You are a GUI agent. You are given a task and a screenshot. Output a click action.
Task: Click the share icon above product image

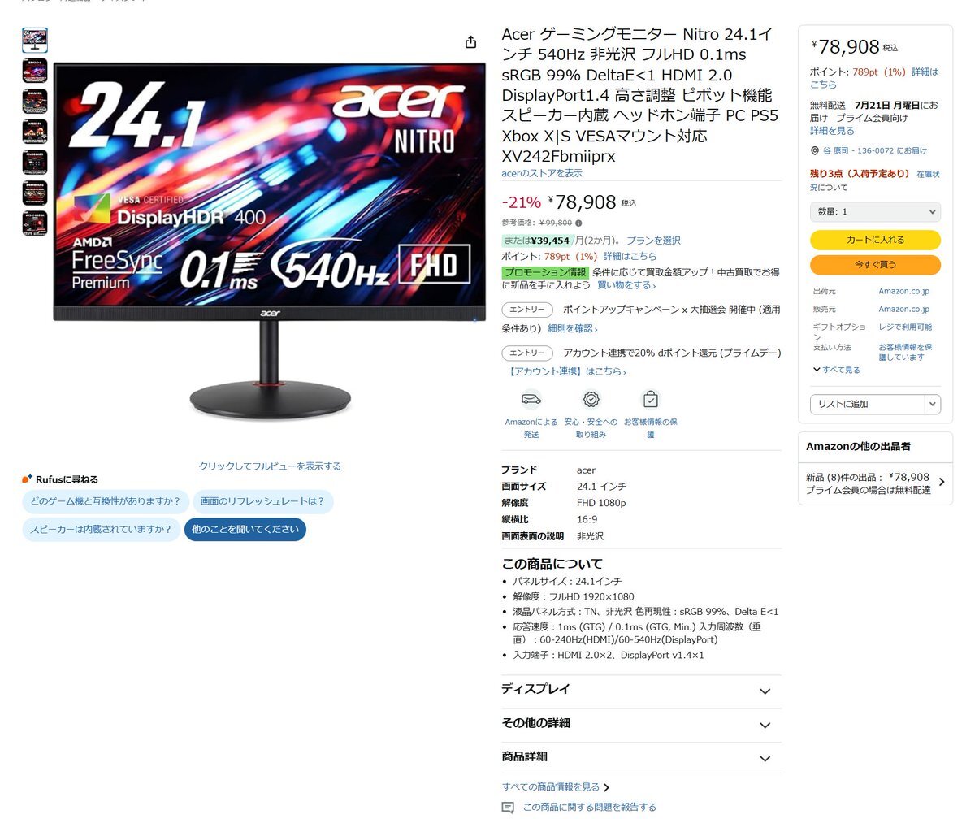[471, 42]
